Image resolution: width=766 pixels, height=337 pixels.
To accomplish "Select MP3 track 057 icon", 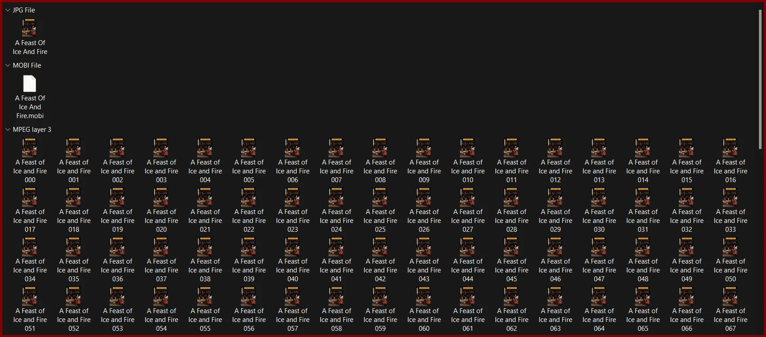I will click(x=292, y=296).
